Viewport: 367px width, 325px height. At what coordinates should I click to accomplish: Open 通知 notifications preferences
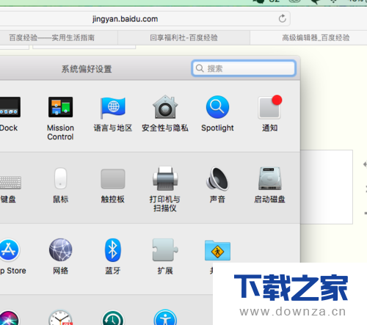tap(269, 107)
